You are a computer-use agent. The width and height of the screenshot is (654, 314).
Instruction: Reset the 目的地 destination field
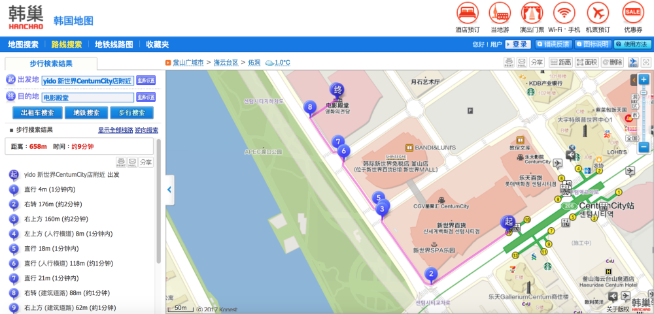[x=146, y=97]
